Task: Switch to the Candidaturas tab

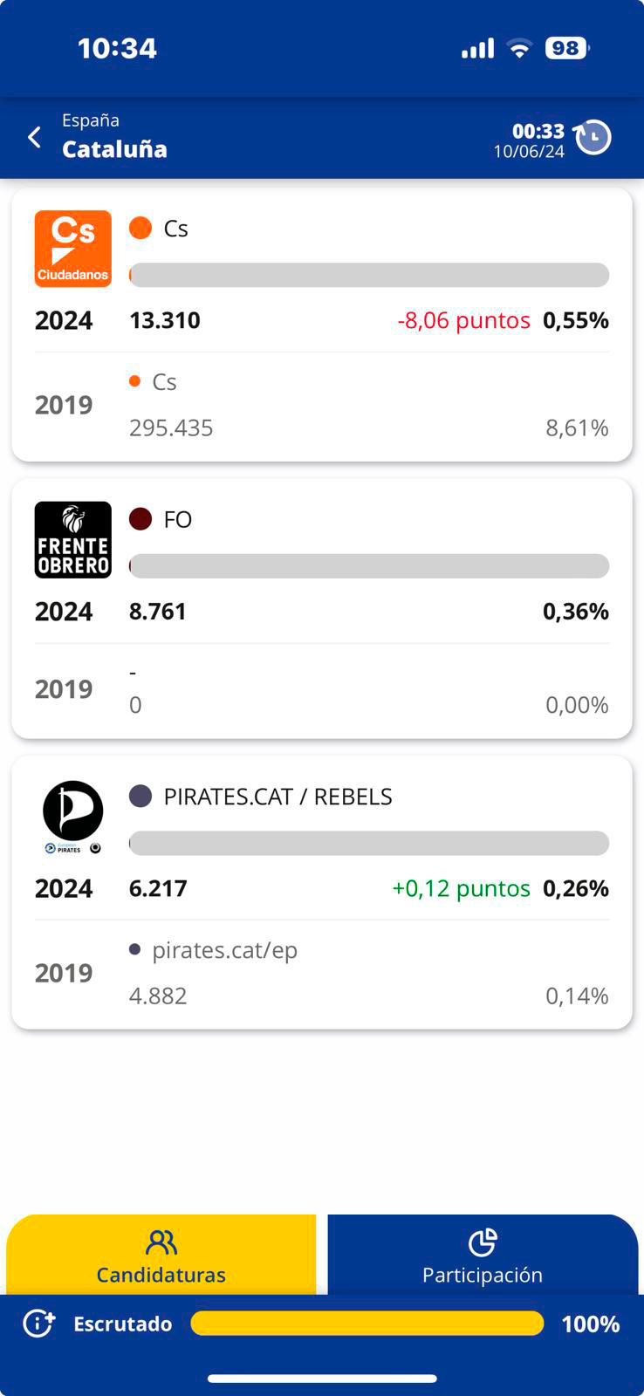Action: coord(161,1256)
